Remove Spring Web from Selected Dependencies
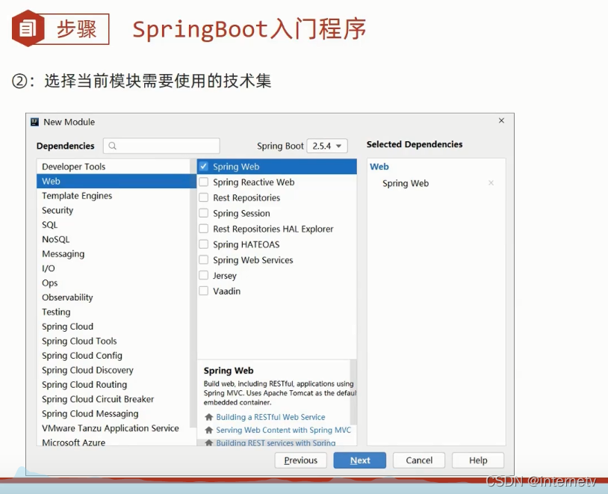 (491, 183)
